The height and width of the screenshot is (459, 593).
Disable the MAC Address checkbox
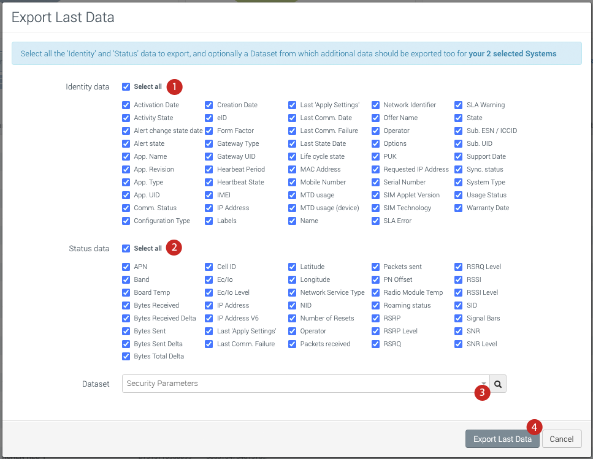pos(293,169)
